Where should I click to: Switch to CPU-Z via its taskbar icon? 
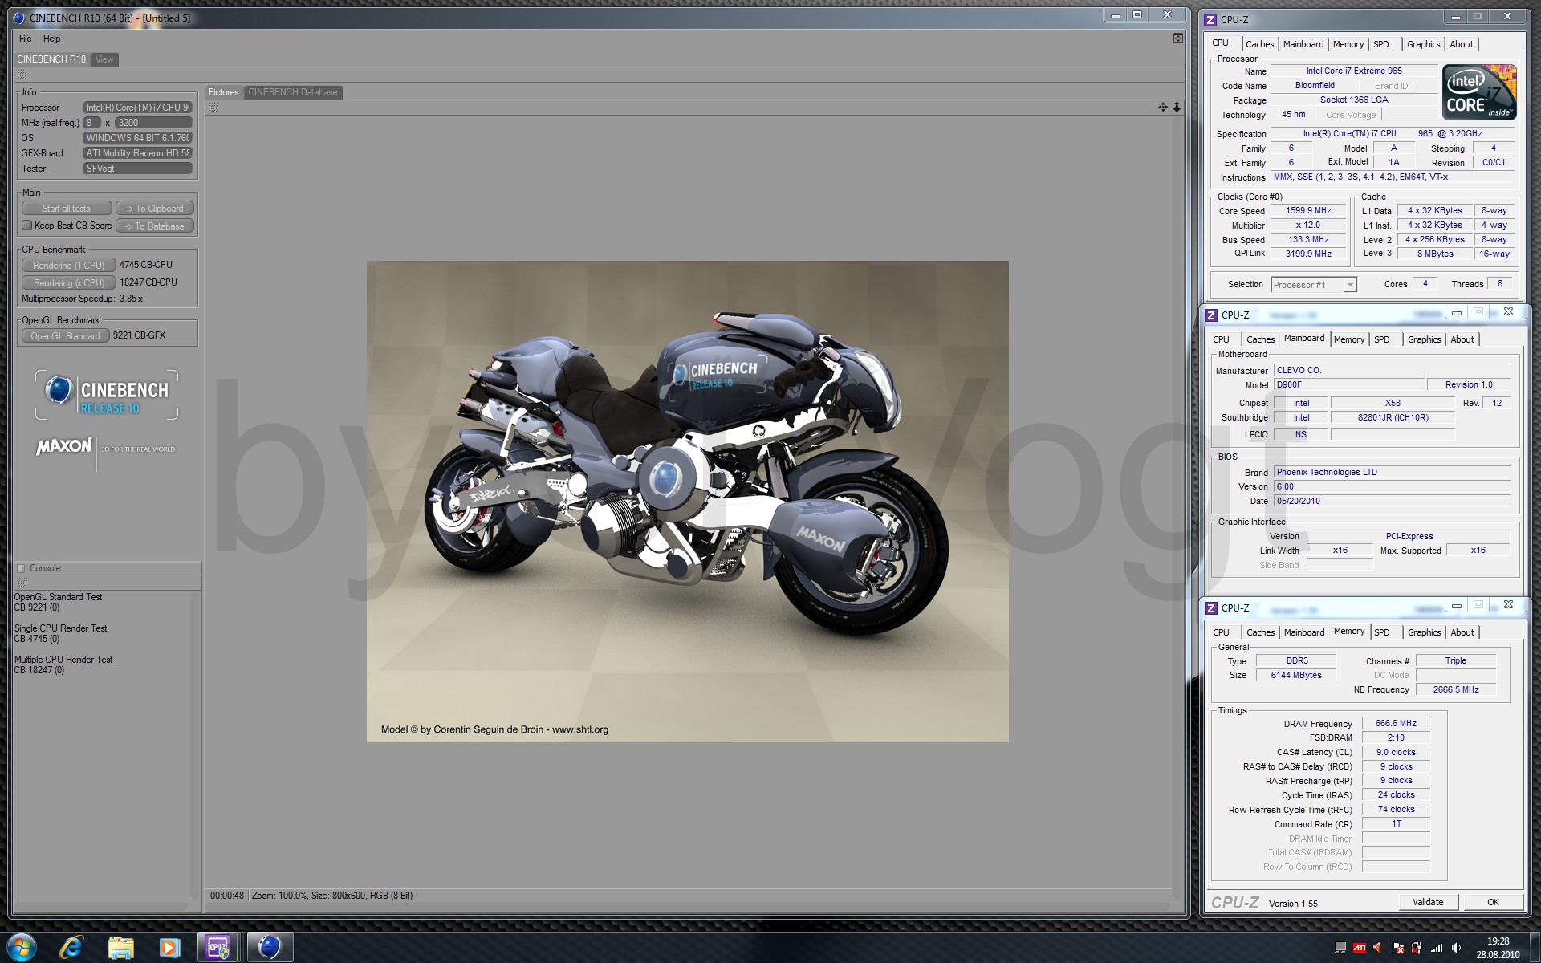[218, 948]
